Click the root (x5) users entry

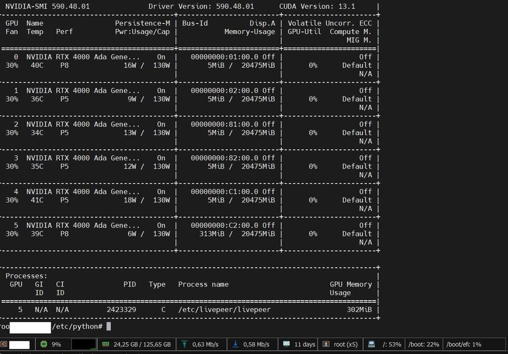[345, 344]
